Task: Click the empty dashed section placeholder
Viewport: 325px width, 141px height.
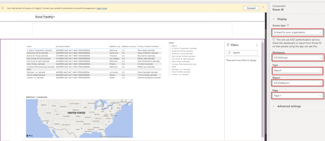Action: click(132, 30)
